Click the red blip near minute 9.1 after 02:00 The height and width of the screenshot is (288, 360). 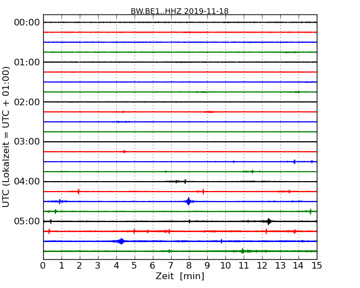coord(209,112)
